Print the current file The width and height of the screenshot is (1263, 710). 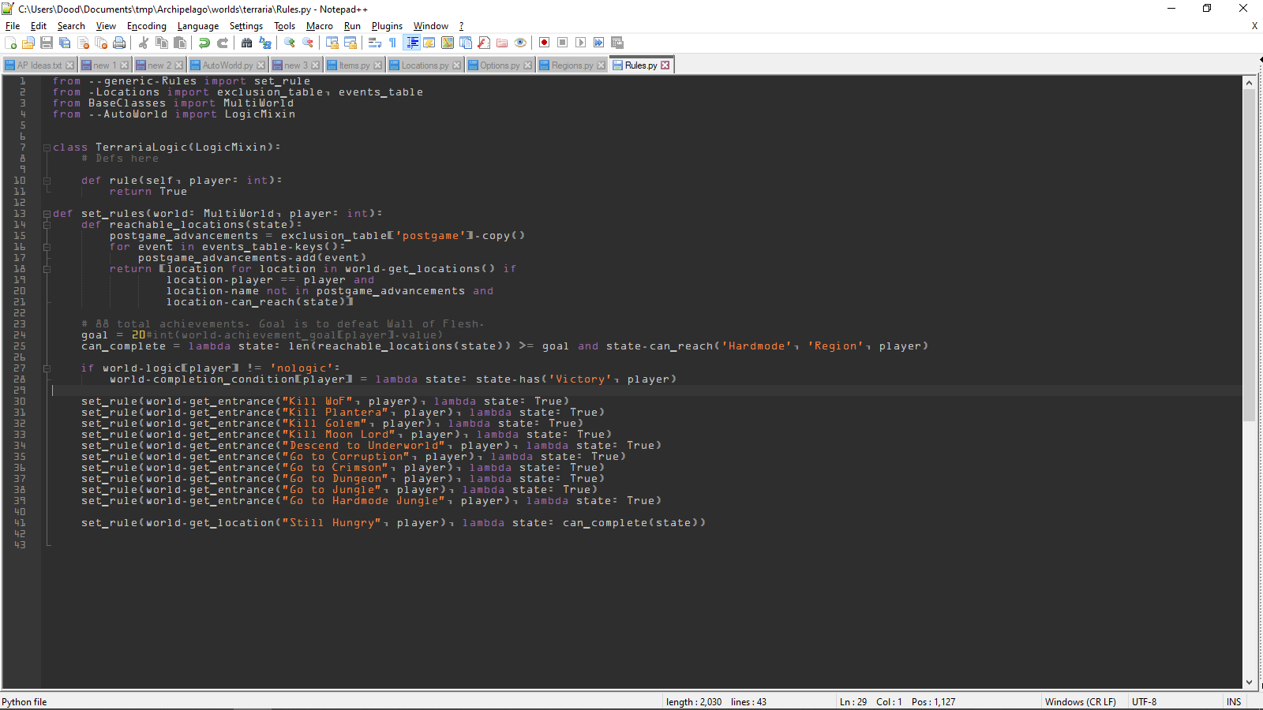click(x=119, y=43)
